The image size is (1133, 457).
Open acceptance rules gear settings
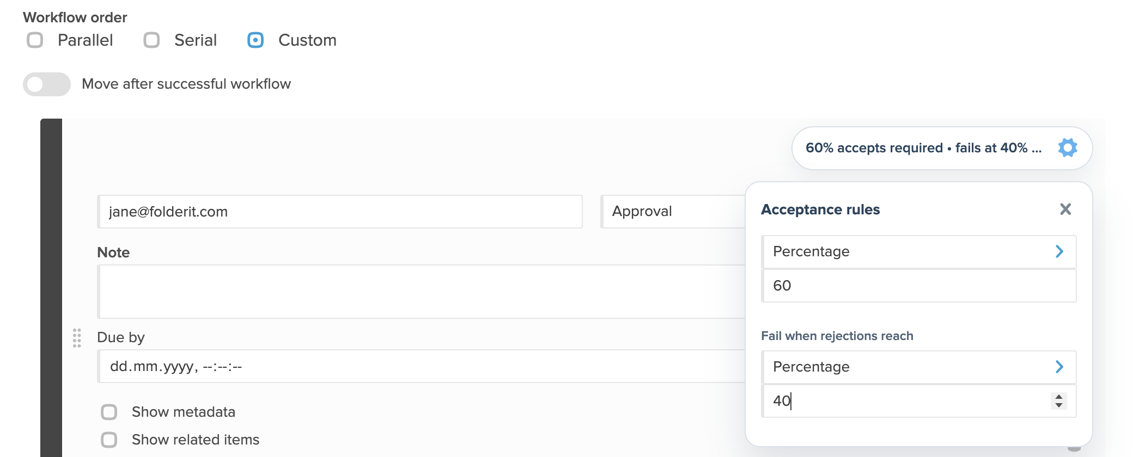(x=1068, y=148)
